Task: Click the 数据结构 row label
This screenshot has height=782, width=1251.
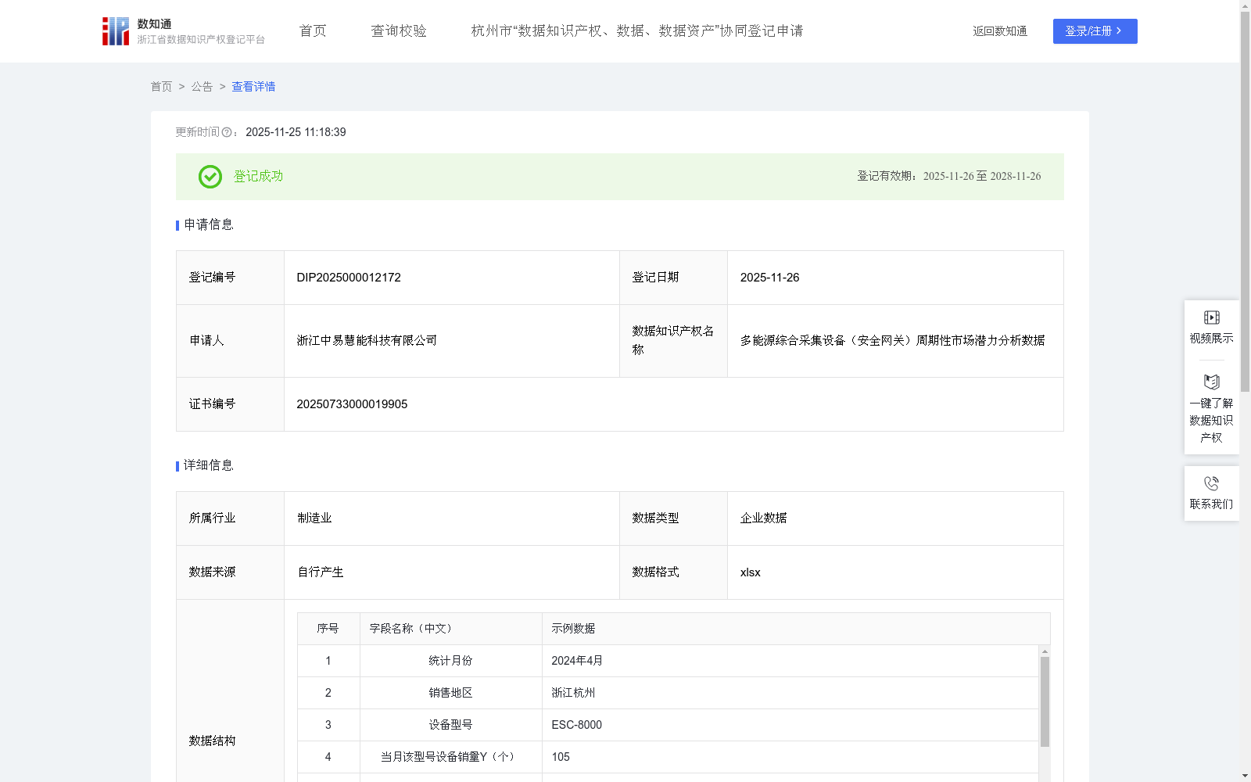Action: pyautogui.click(x=212, y=741)
